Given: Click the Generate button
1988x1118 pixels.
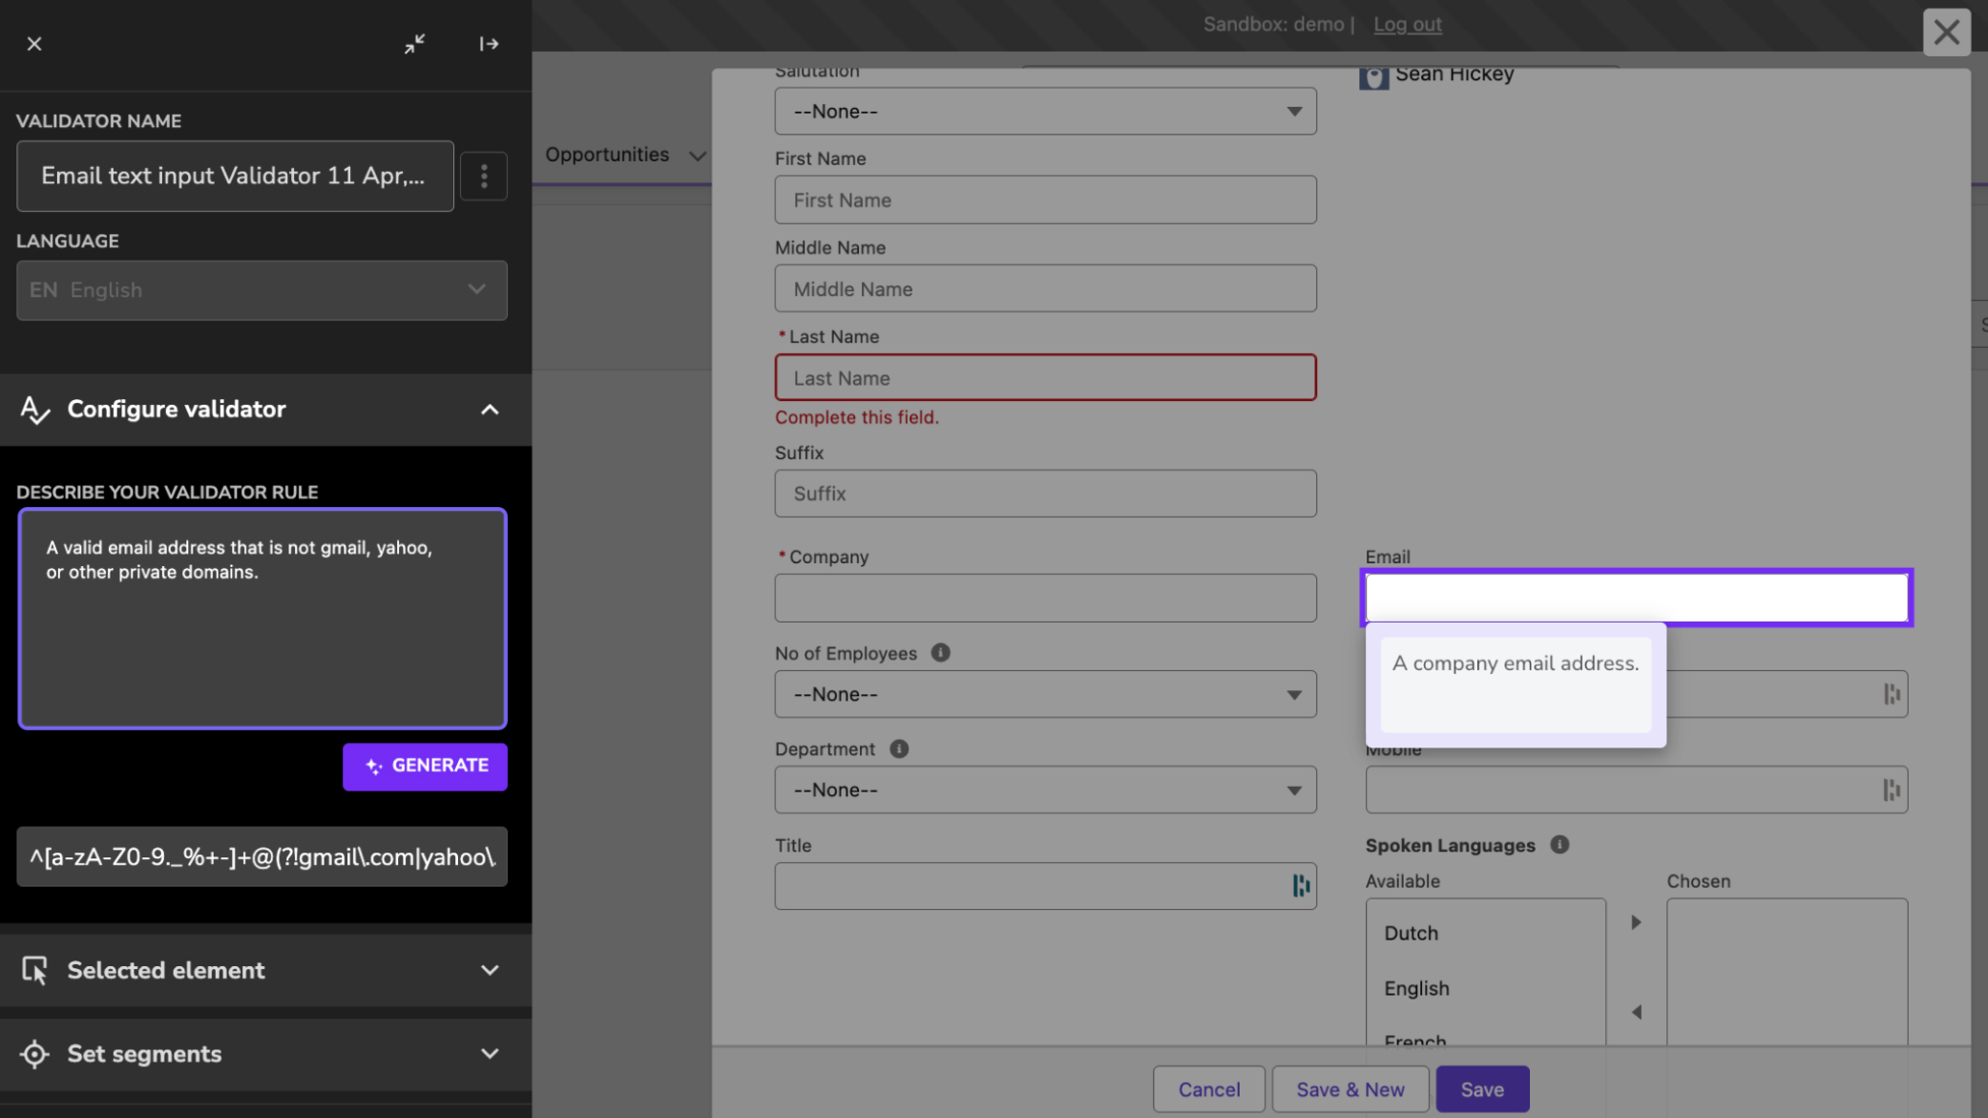Looking at the screenshot, I should pyautogui.click(x=425, y=766).
